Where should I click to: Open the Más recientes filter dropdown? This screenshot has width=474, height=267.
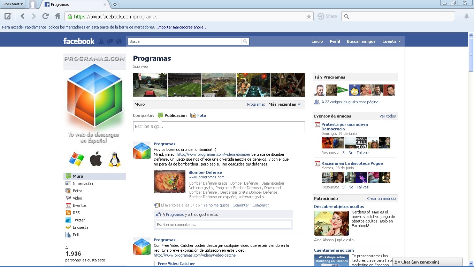[284, 104]
